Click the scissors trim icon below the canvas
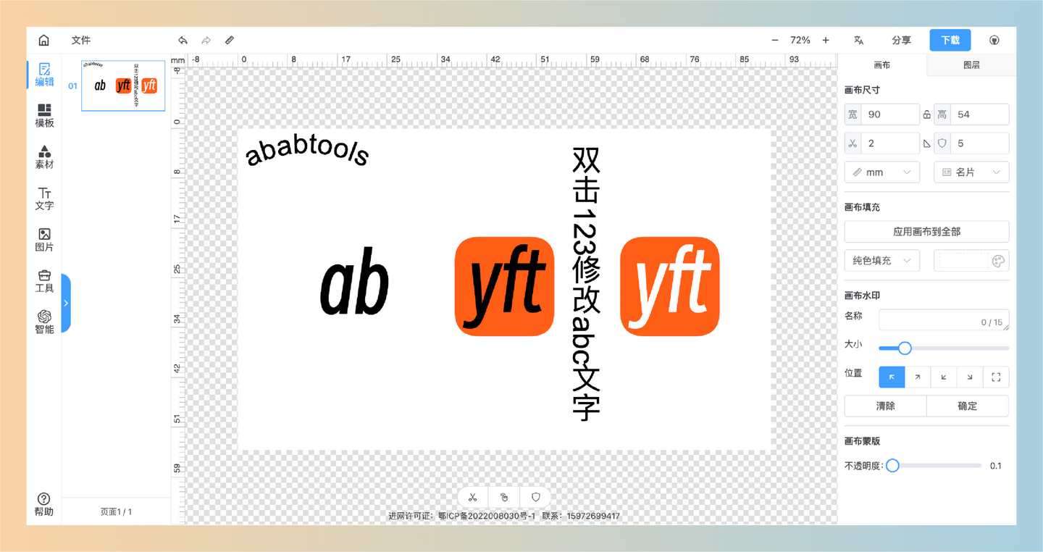This screenshot has width=1043, height=552. click(x=472, y=497)
